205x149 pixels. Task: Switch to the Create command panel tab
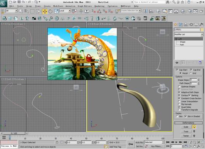(x=176, y=24)
